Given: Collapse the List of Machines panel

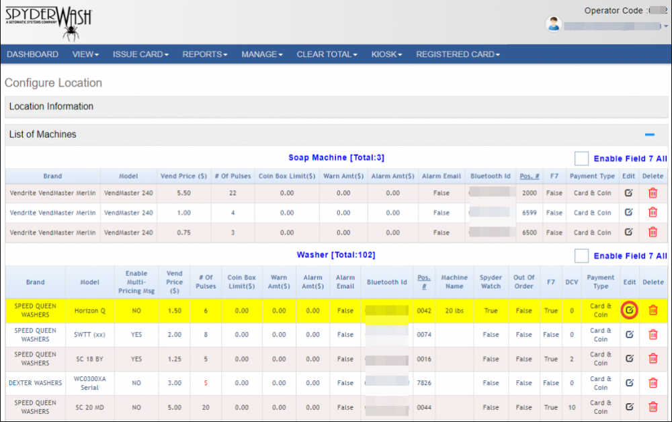Looking at the screenshot, I should pos(649,134).
